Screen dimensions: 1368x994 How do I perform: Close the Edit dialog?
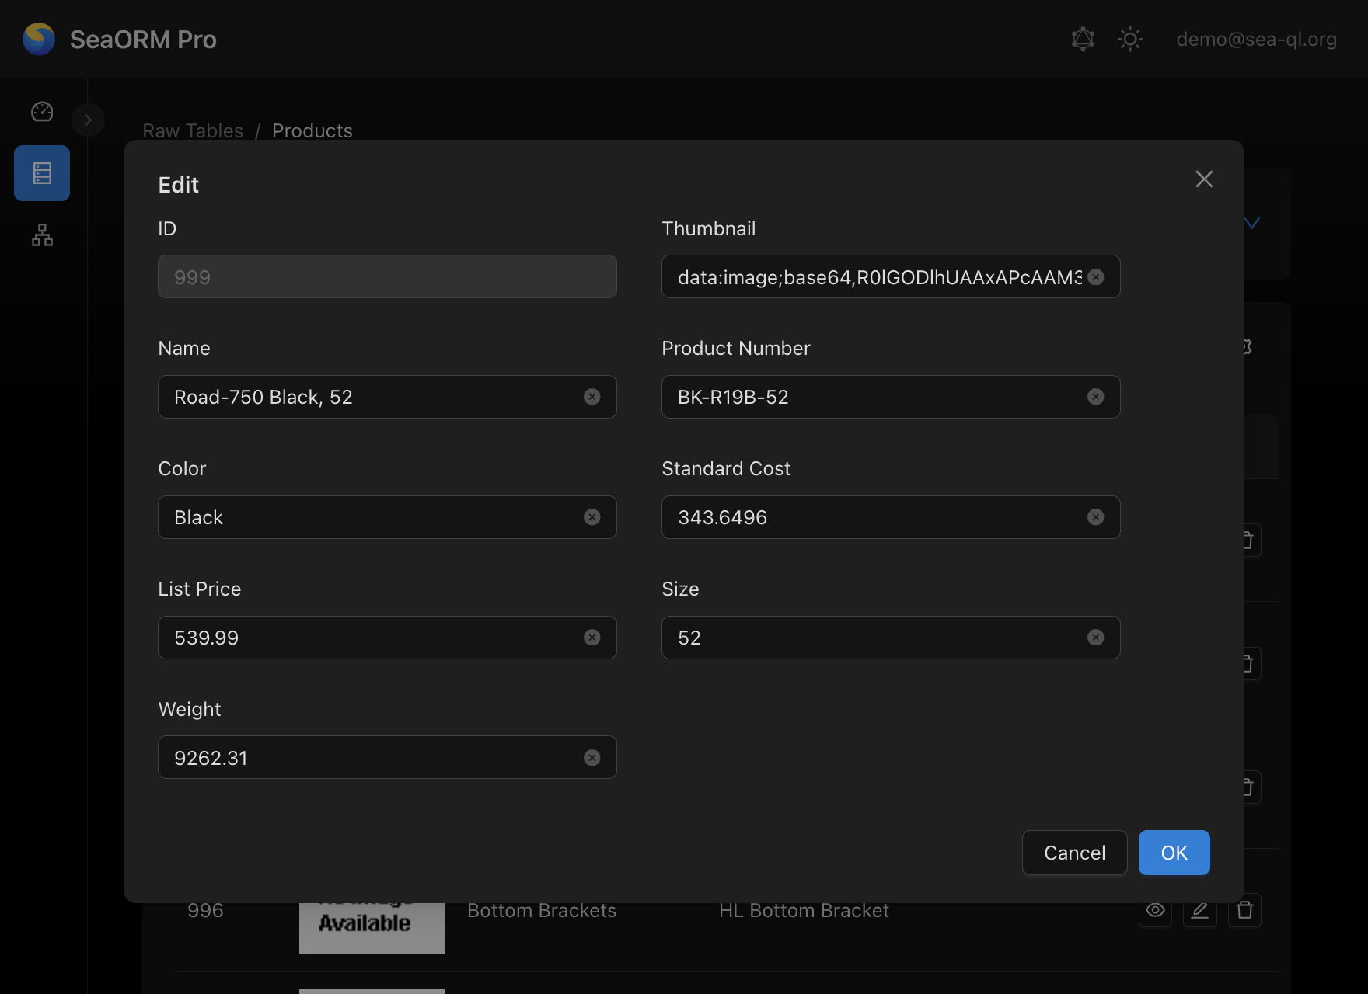coord(1203,179)
